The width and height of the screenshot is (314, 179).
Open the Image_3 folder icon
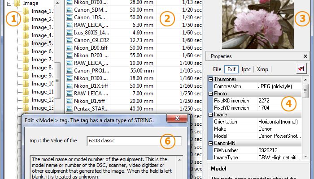point(26,27)
